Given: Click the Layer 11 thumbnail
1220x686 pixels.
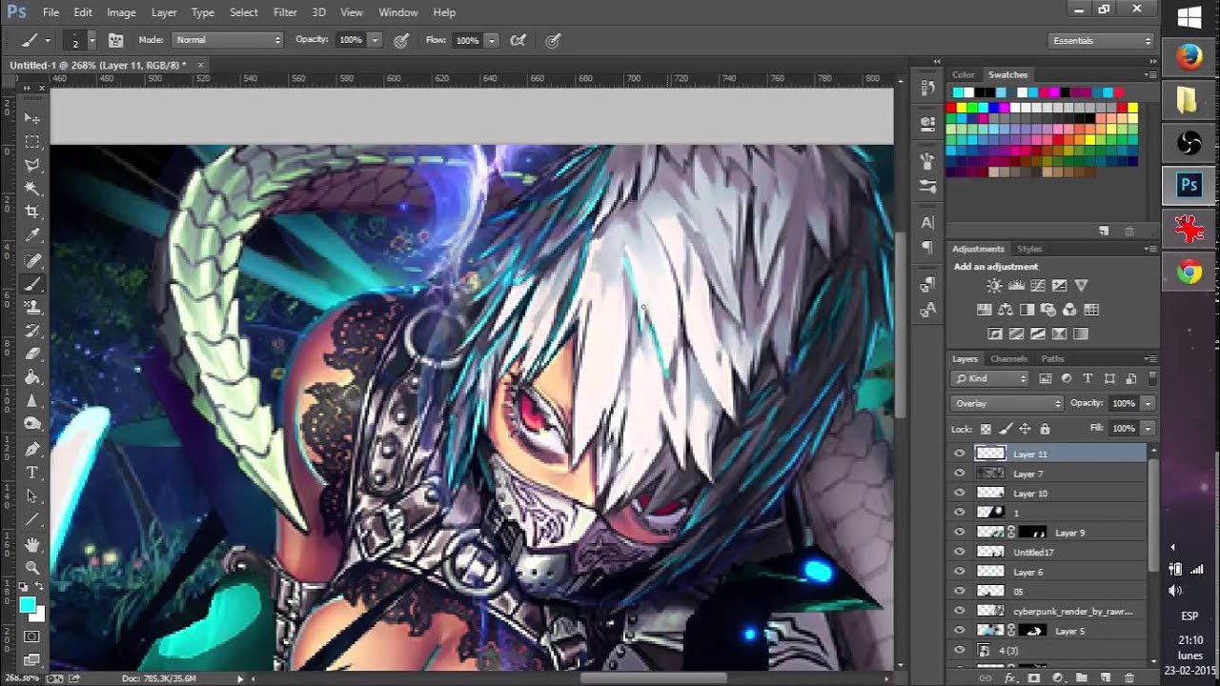Looking at the screenshot, I should [991, 454].
